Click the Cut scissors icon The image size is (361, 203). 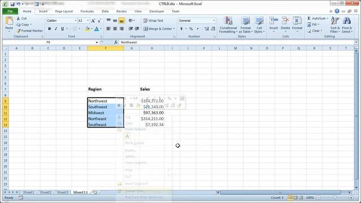click(x=18, y=18)
